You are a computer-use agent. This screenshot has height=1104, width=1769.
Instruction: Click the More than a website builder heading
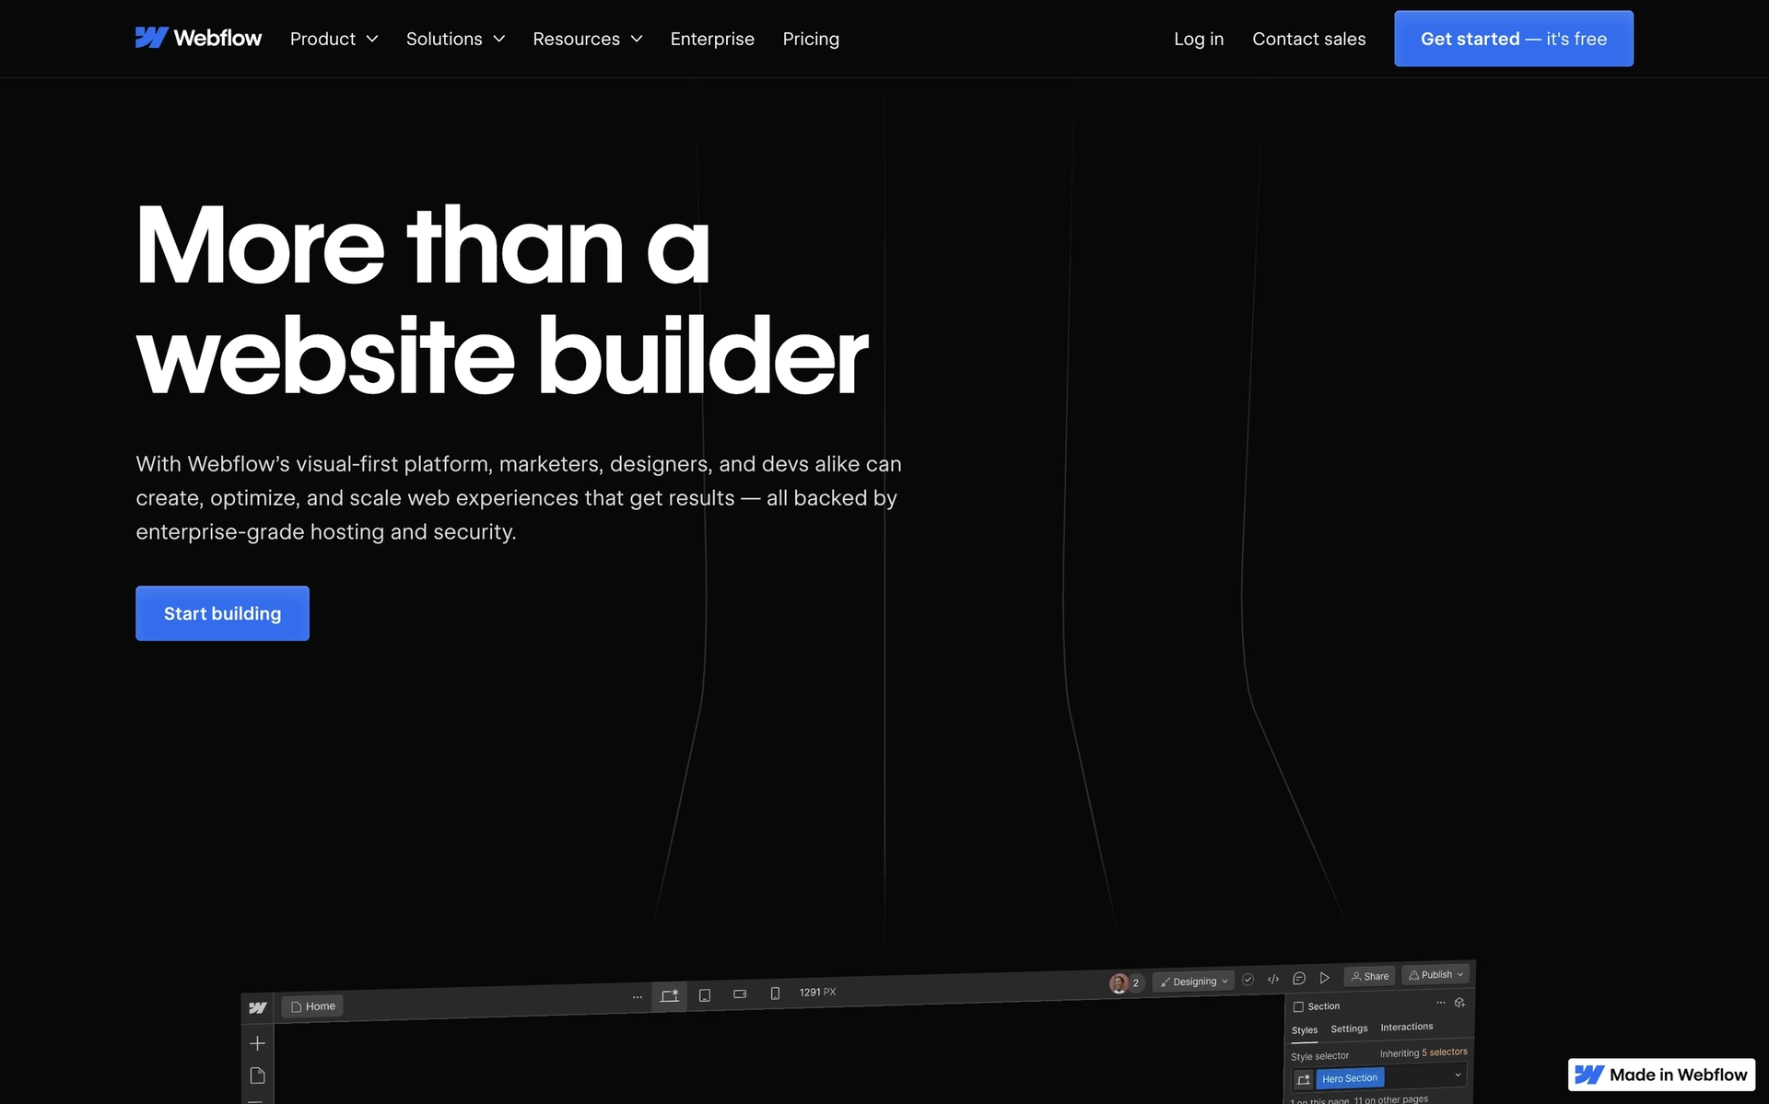click(502, 300)
